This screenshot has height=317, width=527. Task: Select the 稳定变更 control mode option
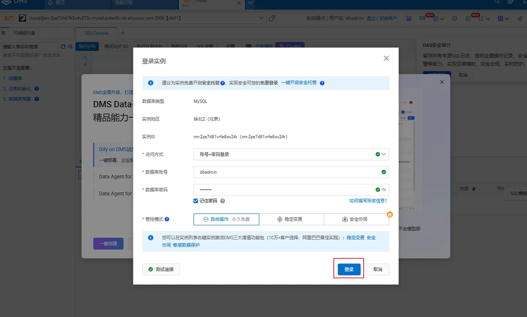click(x=292, y=219)
